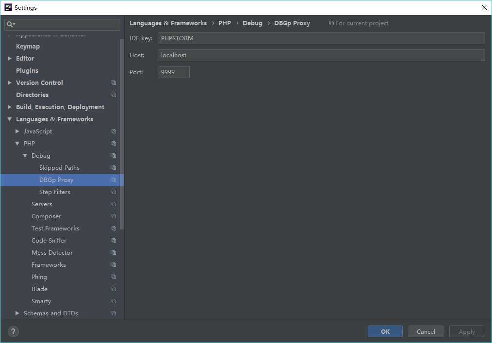The height and width of the screenshot is (343, 492).
Task: Click the Cancel button
Action: coord(426,331)
